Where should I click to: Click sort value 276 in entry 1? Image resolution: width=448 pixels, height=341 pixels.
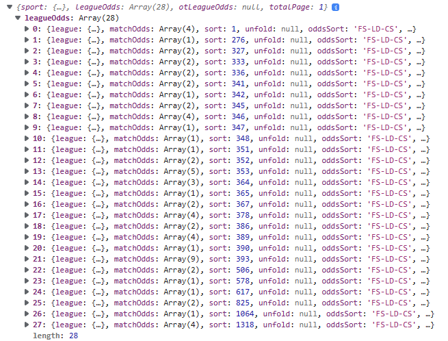click(238, 40)
